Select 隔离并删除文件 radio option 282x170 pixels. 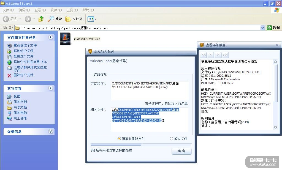click(x=131, y=139)
